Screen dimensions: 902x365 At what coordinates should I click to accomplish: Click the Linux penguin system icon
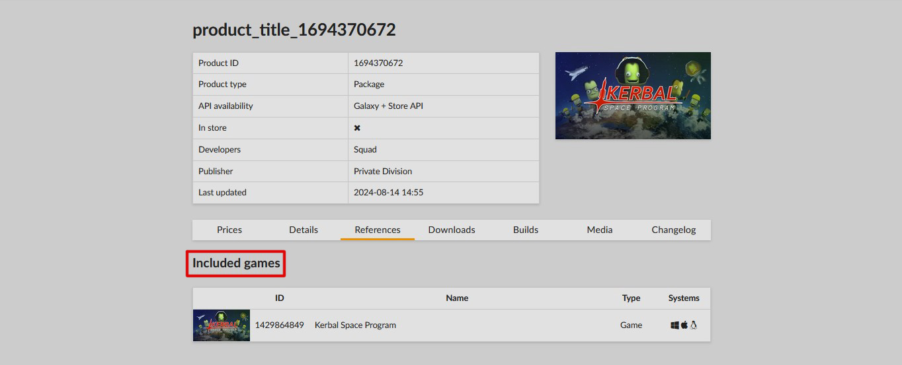[694, 325]
